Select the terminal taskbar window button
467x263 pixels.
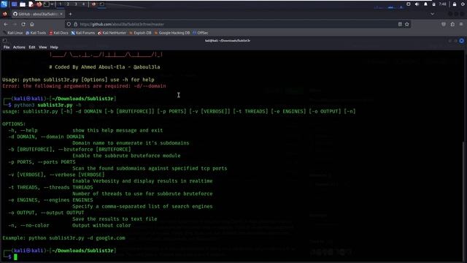(101, 4)
